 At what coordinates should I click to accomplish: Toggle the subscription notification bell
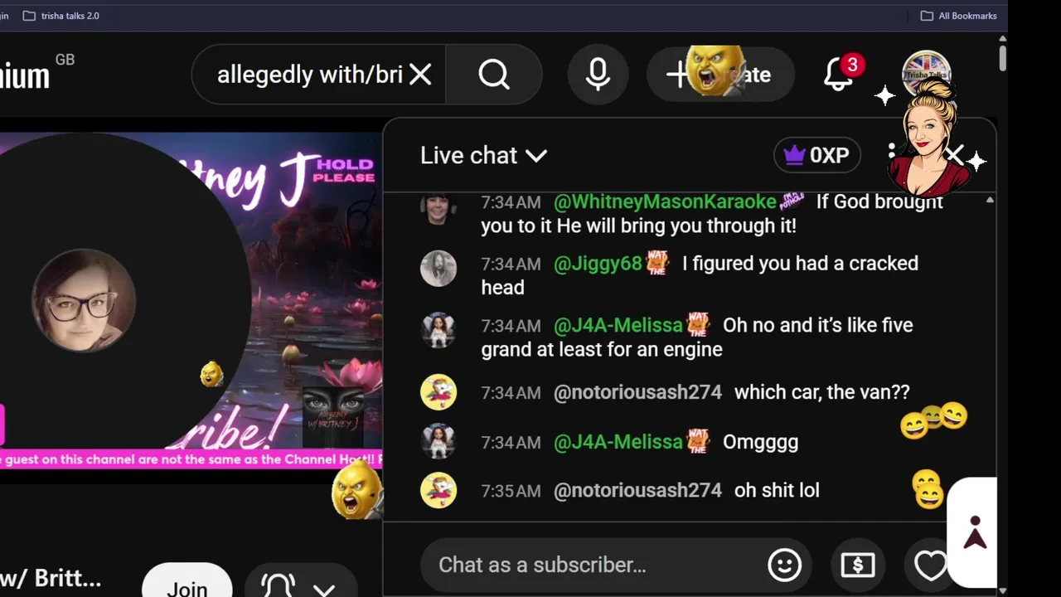pyautogui.click(x=278, y=585)
